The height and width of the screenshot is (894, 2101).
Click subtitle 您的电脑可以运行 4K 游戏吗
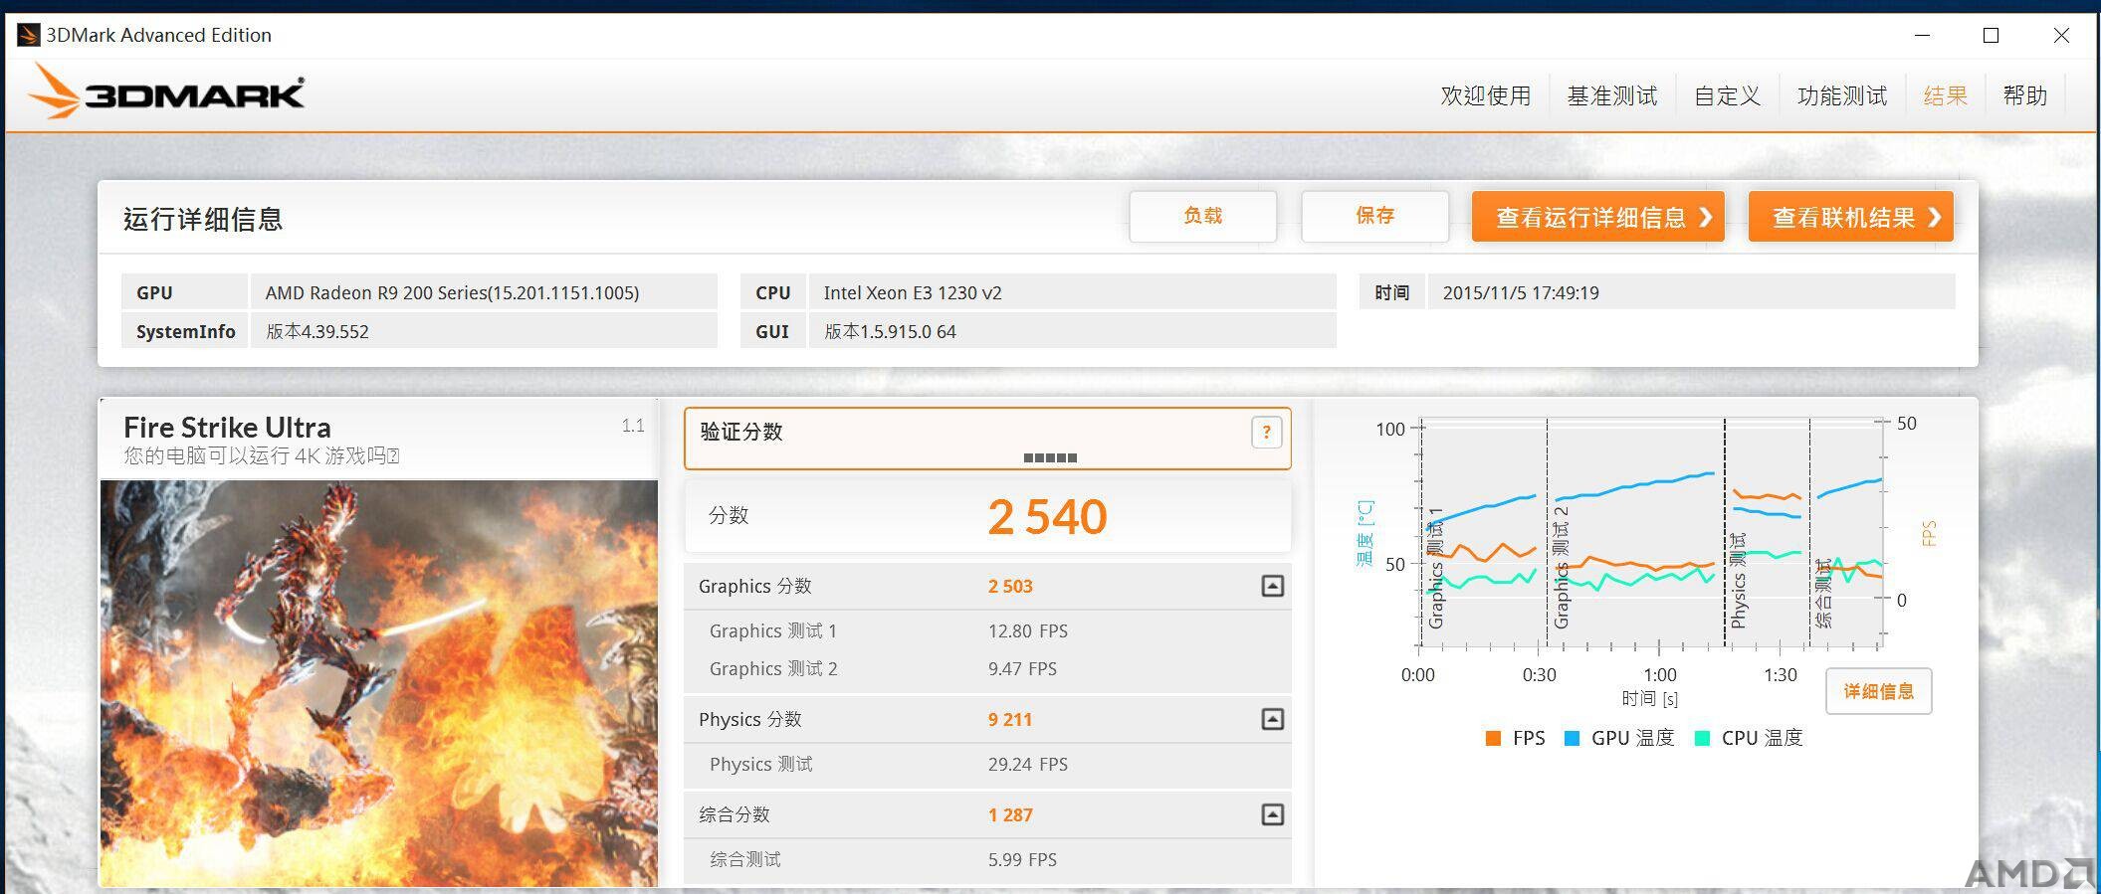coord(261,455)
